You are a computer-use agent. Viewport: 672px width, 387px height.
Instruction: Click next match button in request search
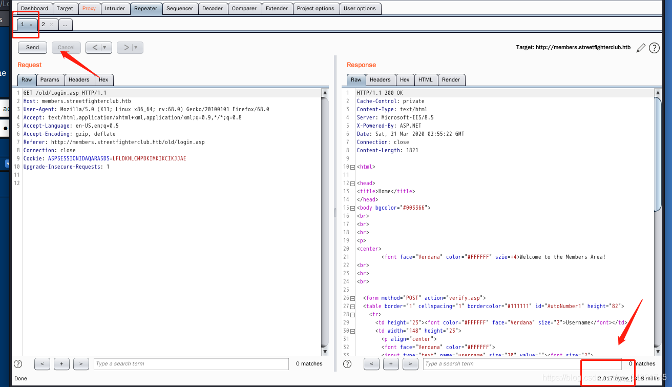81,364
